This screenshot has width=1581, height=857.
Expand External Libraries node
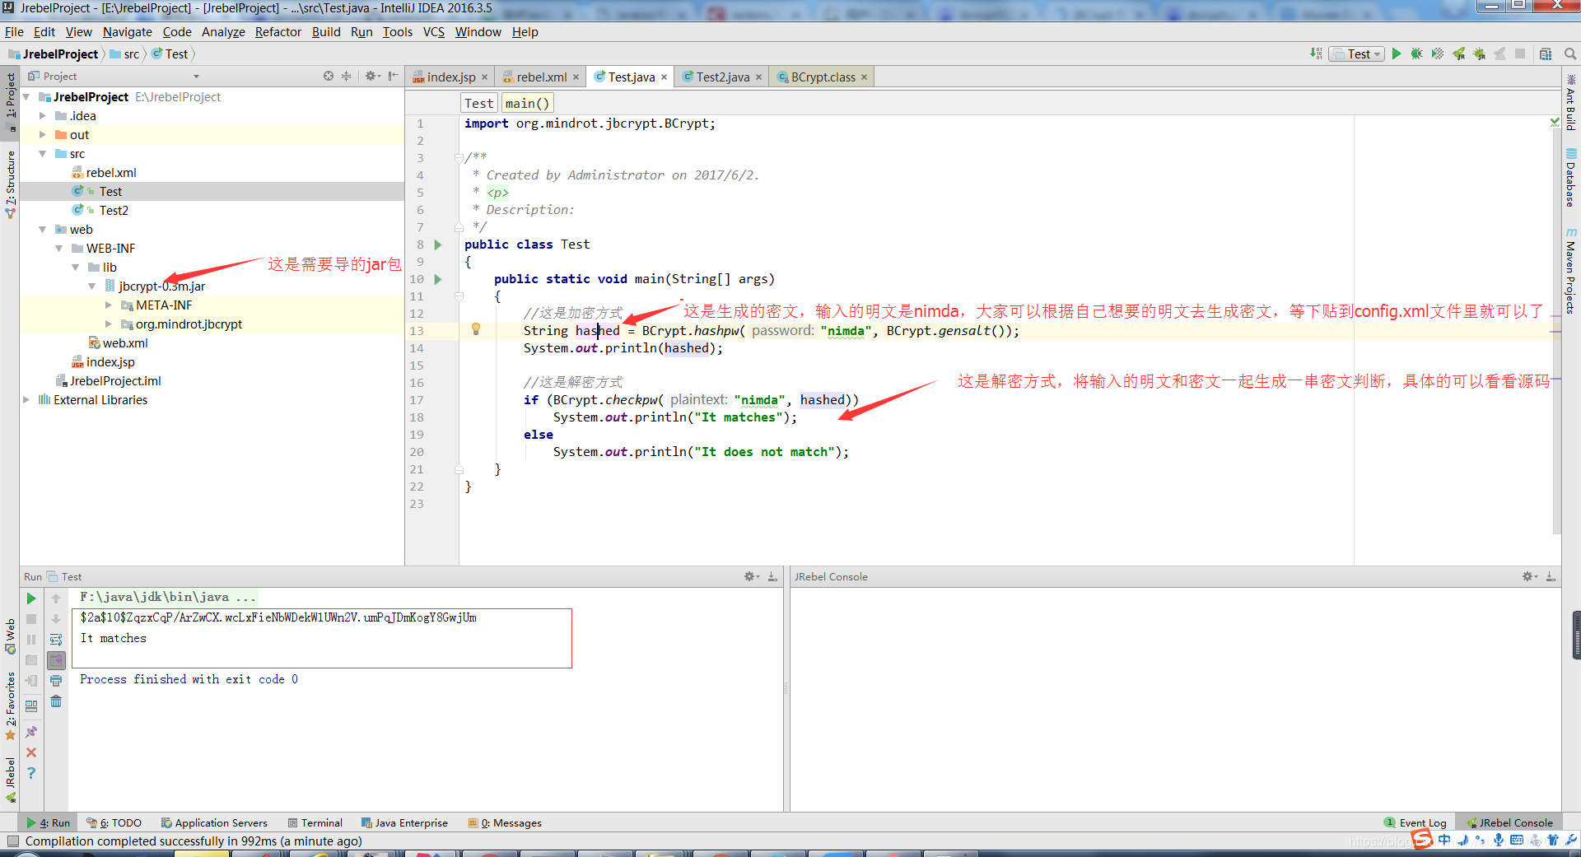[26, 400]
